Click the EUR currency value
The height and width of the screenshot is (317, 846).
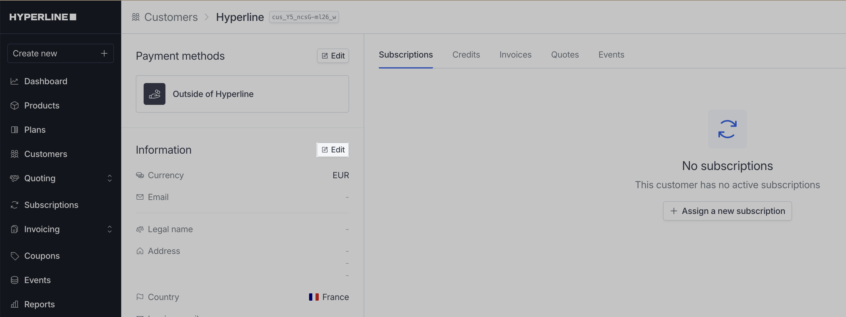(341, 175)
